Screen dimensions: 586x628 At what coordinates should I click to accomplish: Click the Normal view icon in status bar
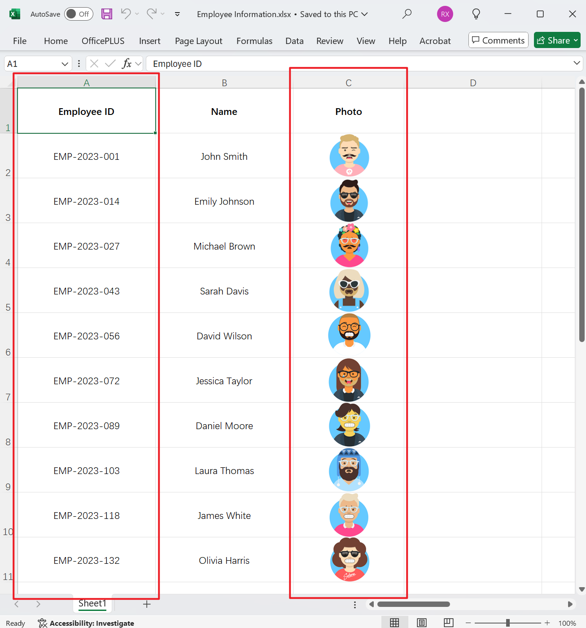[394, 623]
